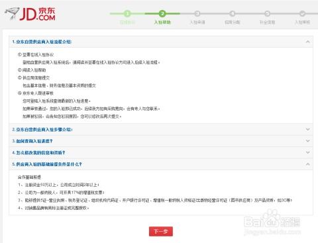Select the label under step 3
This screenshot has height=243, width=318.
[x=197, y=23]
